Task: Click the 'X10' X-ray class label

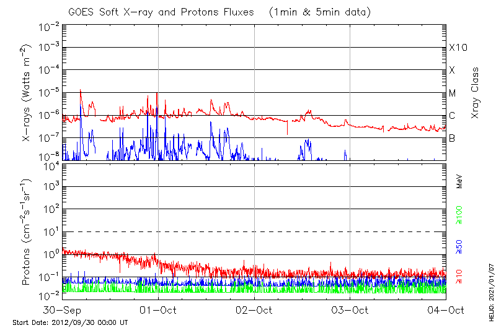Action: (457, 48)
